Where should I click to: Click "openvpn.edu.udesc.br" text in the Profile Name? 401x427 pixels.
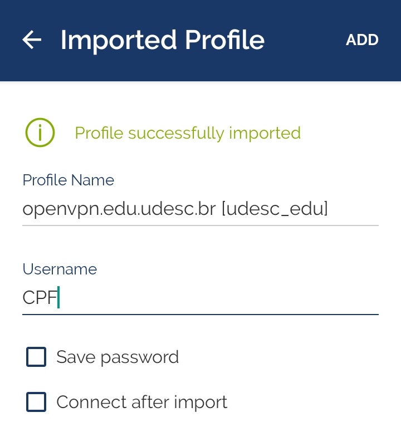click(119, 209)
